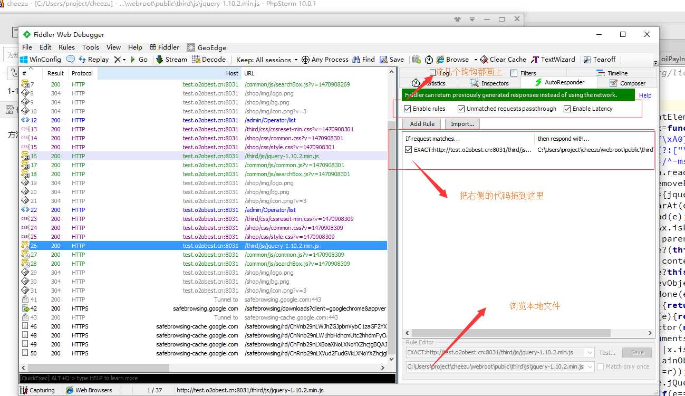The image size is (685, 396).
Task: Click the Save sessions toolbar icon
Action: [x=384, y=60]
